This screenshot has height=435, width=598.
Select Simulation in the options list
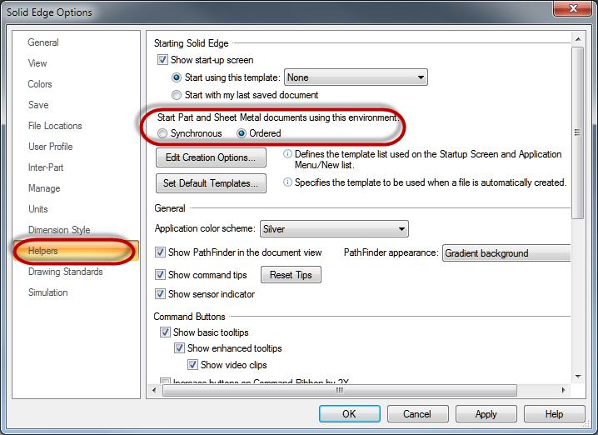[48, 292]
